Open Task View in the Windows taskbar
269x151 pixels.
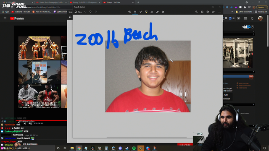65,148
